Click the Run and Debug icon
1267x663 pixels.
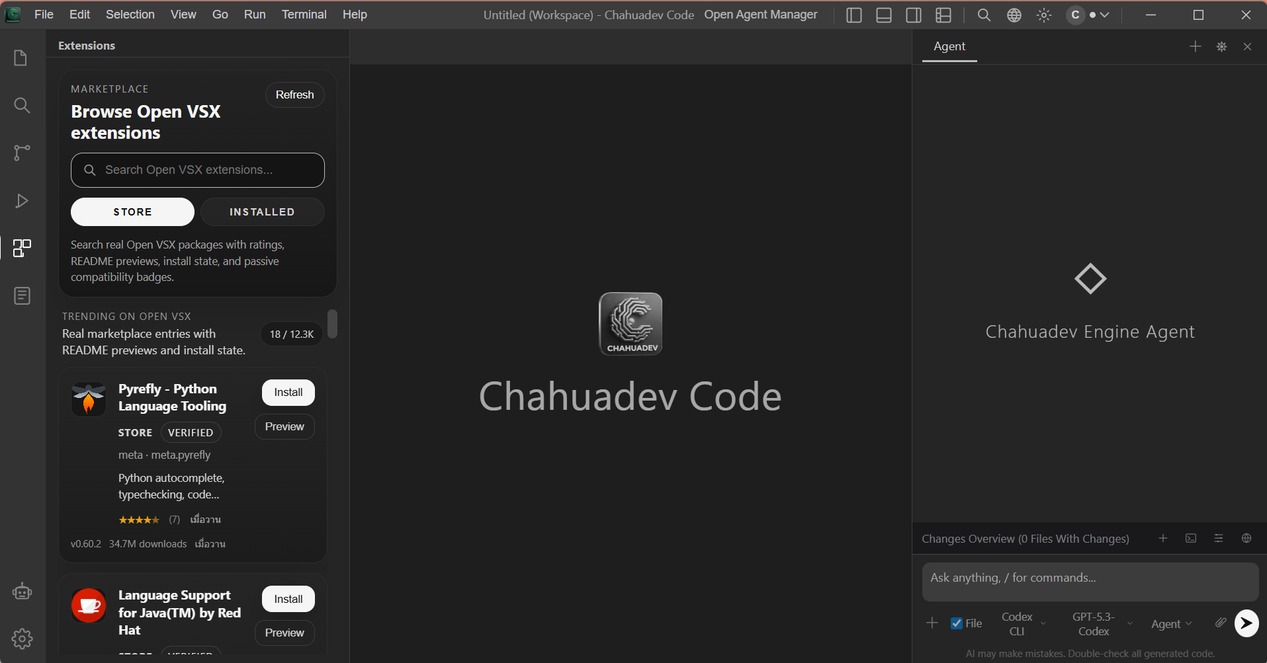[22, 200]
